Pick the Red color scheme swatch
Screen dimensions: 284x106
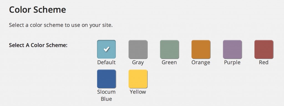coord(264,49)
